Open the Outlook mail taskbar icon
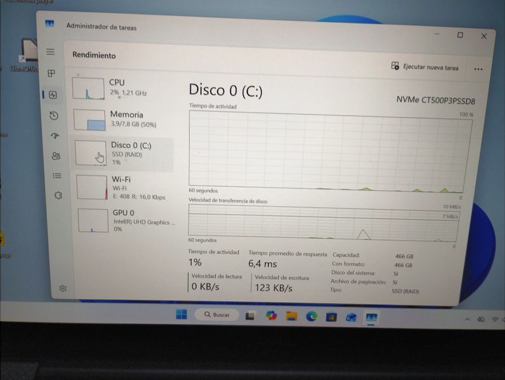505x380 pixels. tap(351, 318)
